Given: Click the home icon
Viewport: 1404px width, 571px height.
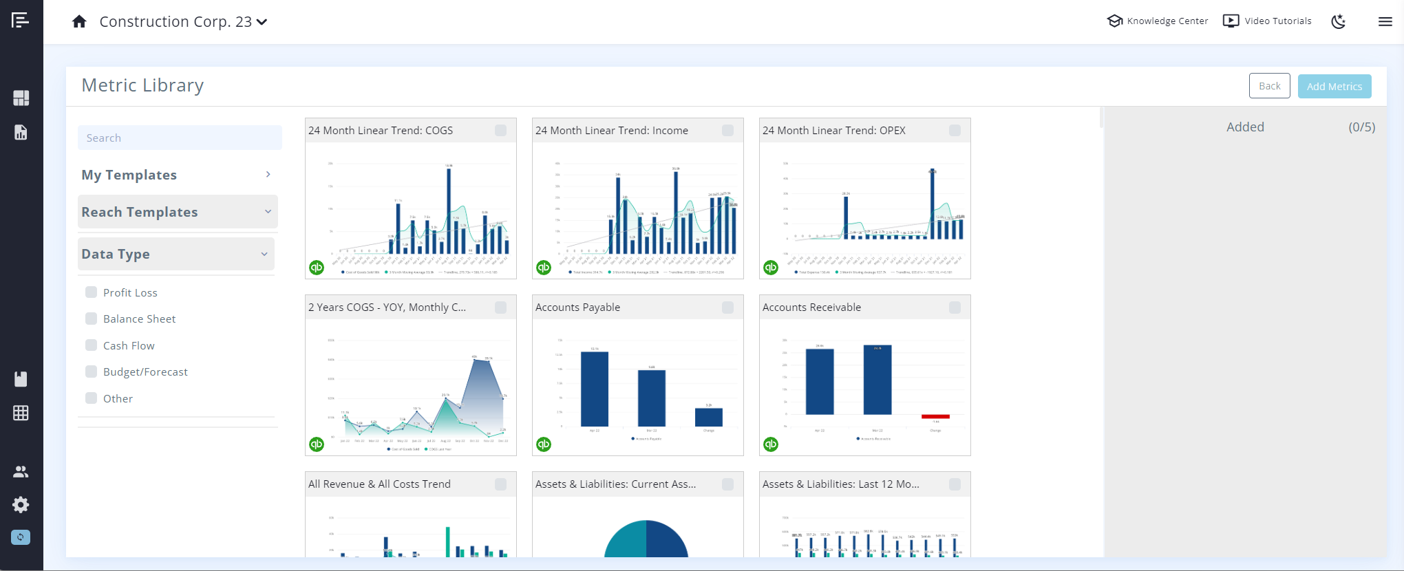Looking at the screenshot, I should (79, 21).
